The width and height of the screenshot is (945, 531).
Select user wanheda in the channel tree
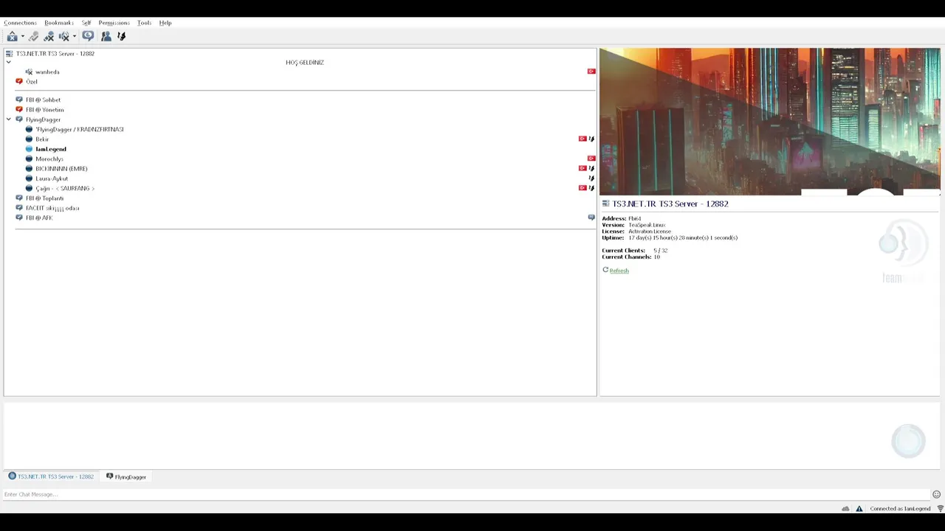click(47, 72)
